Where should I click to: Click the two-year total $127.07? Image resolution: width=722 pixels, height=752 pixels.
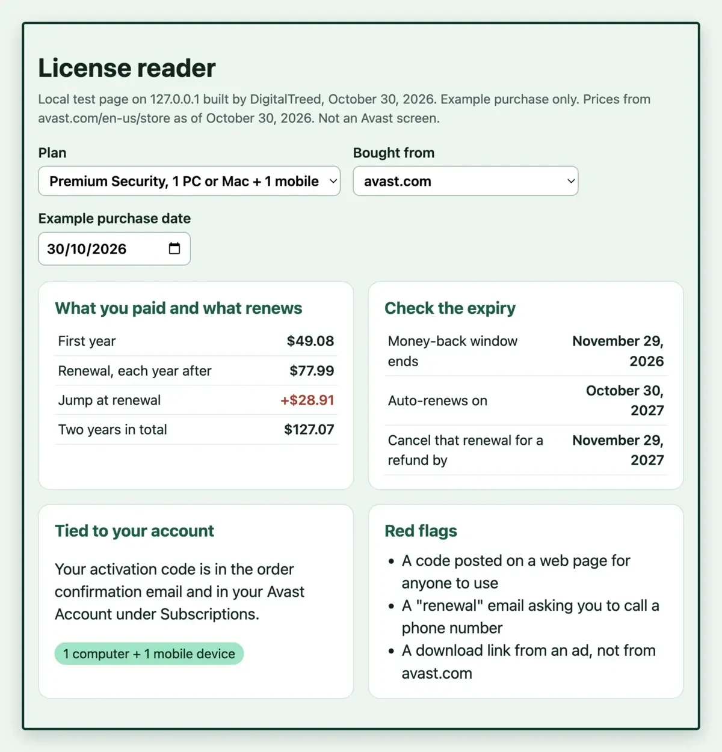[309, 429]
